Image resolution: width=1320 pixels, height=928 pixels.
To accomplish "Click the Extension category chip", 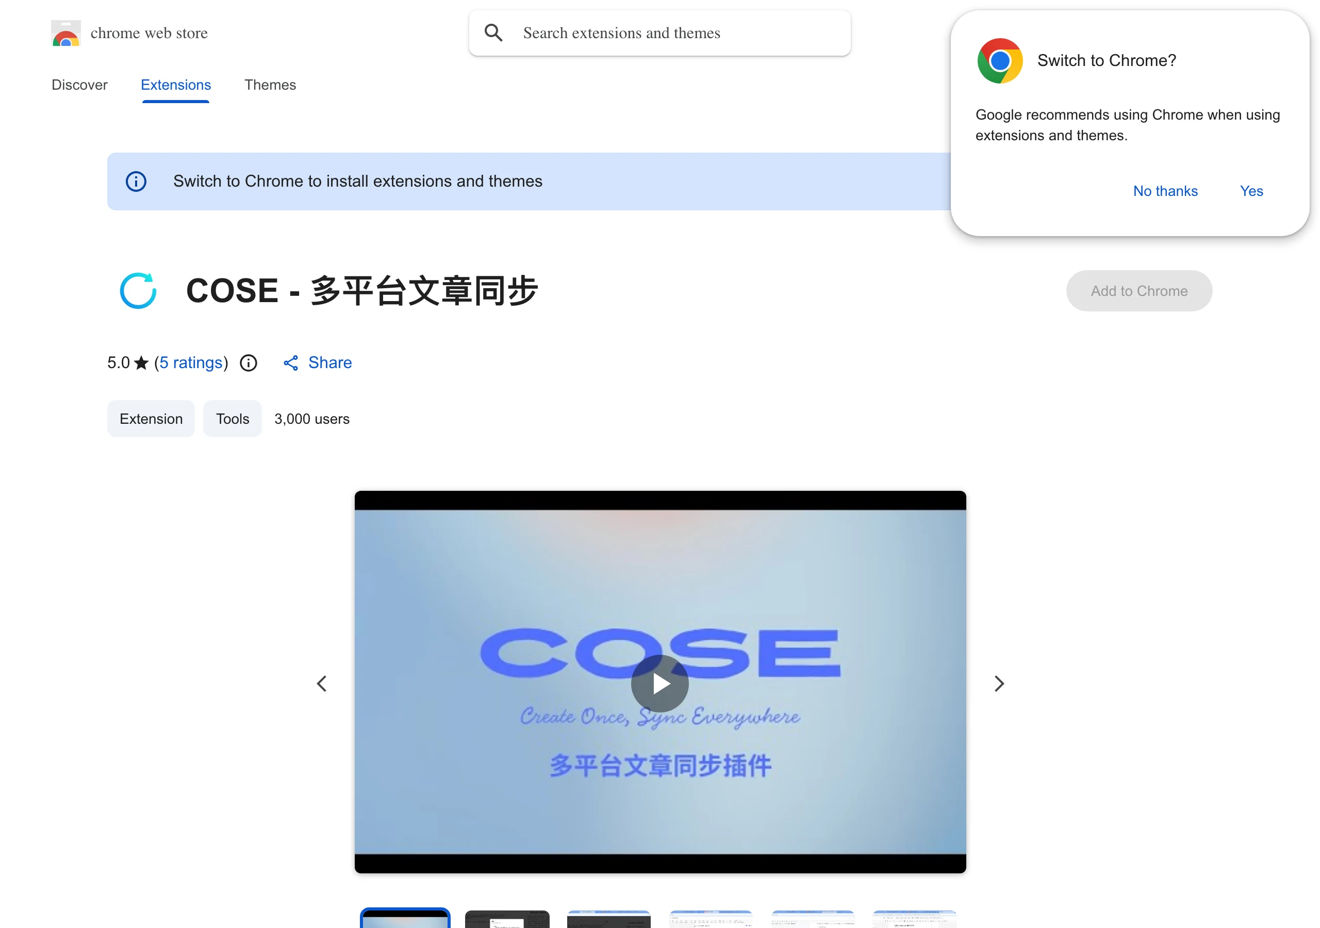I will click(151, 419).
